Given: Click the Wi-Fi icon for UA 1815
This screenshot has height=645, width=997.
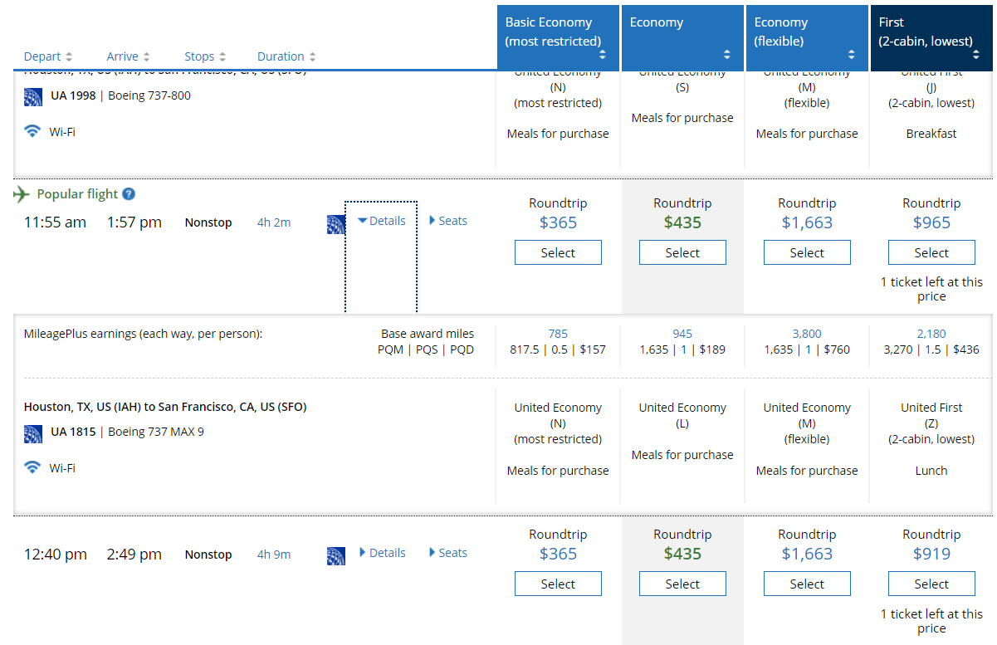Looking at the screenshot, I should click(x=32, y=467).
